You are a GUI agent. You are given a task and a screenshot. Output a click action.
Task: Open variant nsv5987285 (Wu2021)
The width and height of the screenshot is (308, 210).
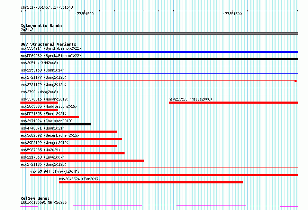click(40, 150)
